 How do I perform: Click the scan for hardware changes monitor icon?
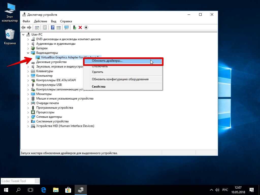pos(67,27)
